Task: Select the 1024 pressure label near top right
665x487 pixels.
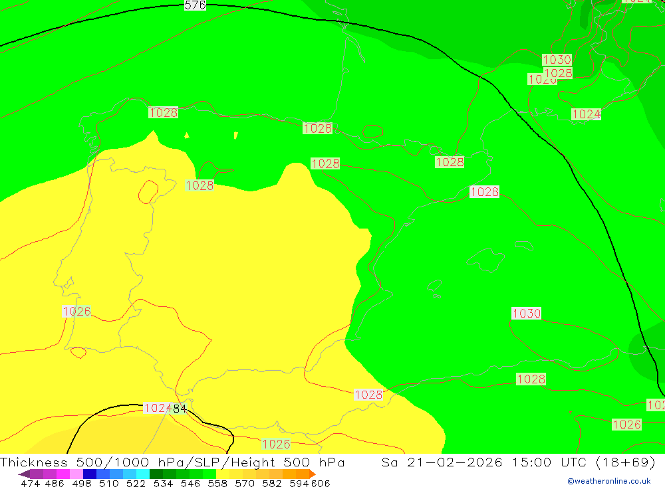Action: pyautogui.click(x=586, y=114)
